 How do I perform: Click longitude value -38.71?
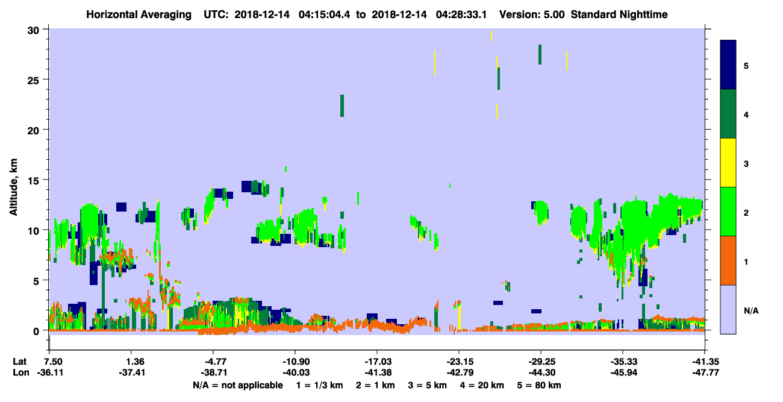coord(213,372)
